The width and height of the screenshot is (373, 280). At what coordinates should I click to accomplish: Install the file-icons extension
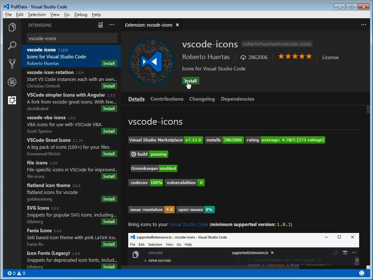[x=109, y=176]
